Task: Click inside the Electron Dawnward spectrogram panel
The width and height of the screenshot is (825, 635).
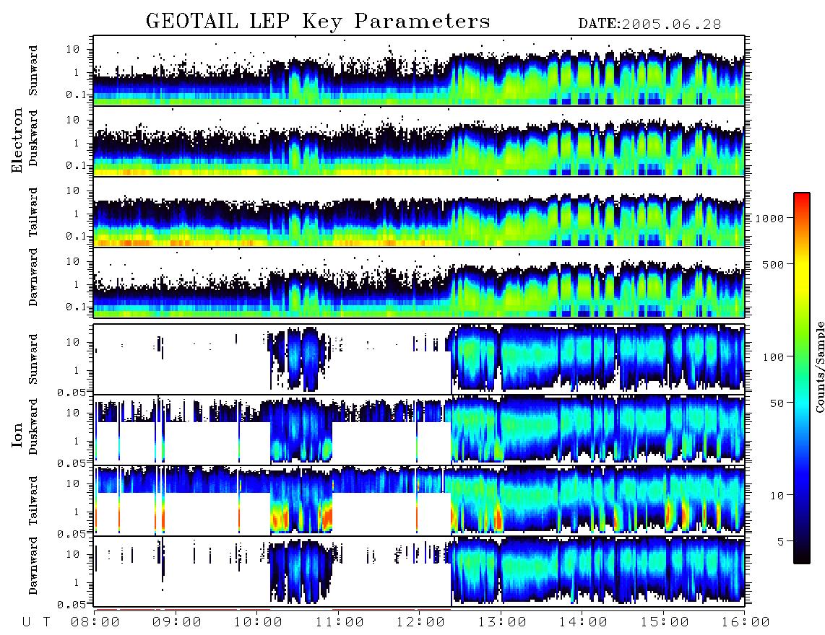Action: pyautogui.click(x=419, y=282)
